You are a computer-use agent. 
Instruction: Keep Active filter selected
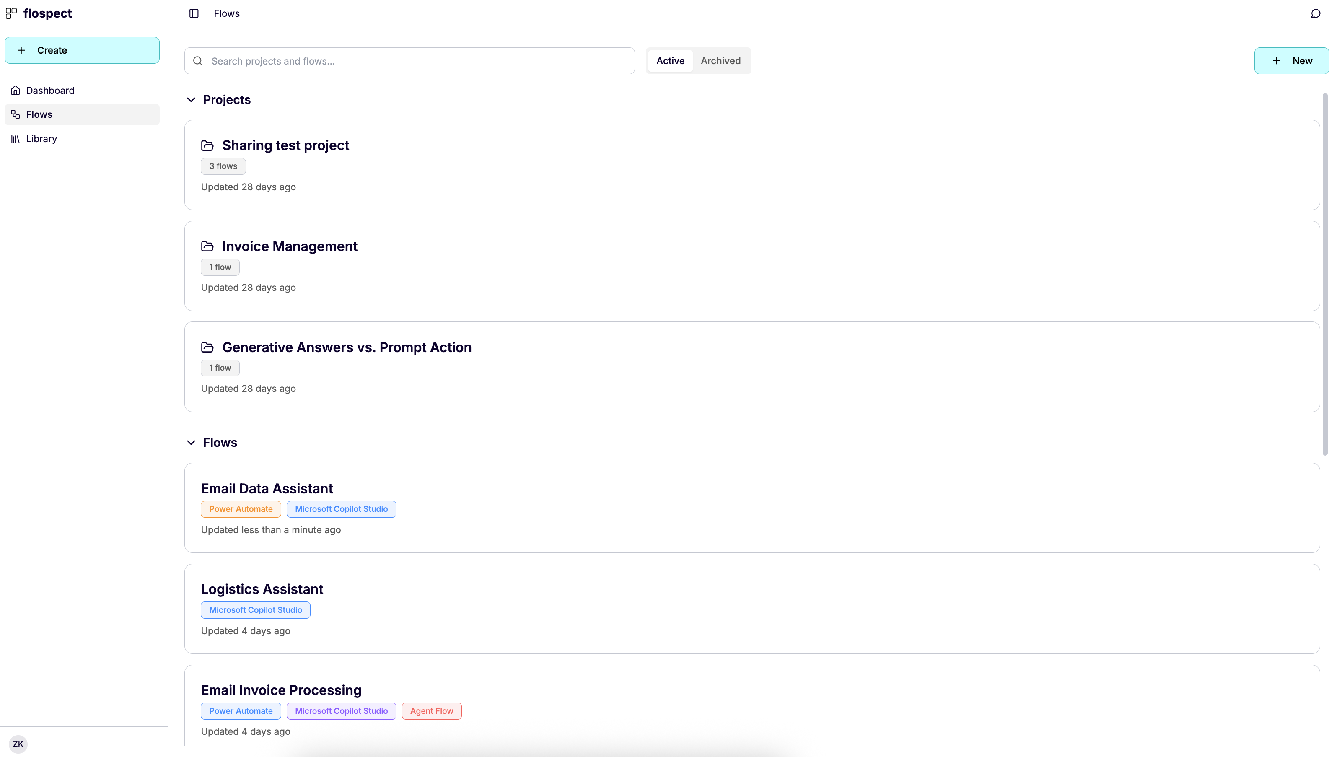click(x=670, y=60)
